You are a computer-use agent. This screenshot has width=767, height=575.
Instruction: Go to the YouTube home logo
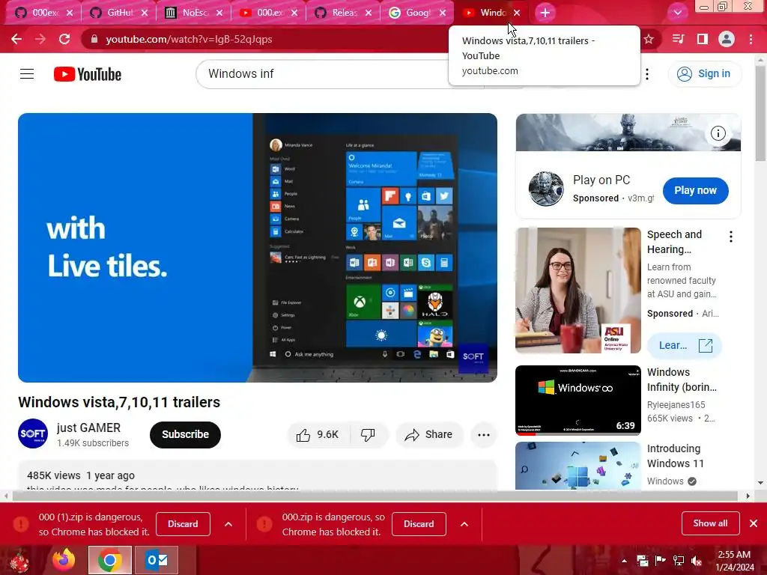click(88, 74)
